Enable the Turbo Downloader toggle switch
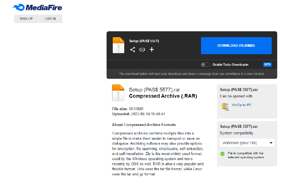The image size is (287, 185). coord(205,65)
